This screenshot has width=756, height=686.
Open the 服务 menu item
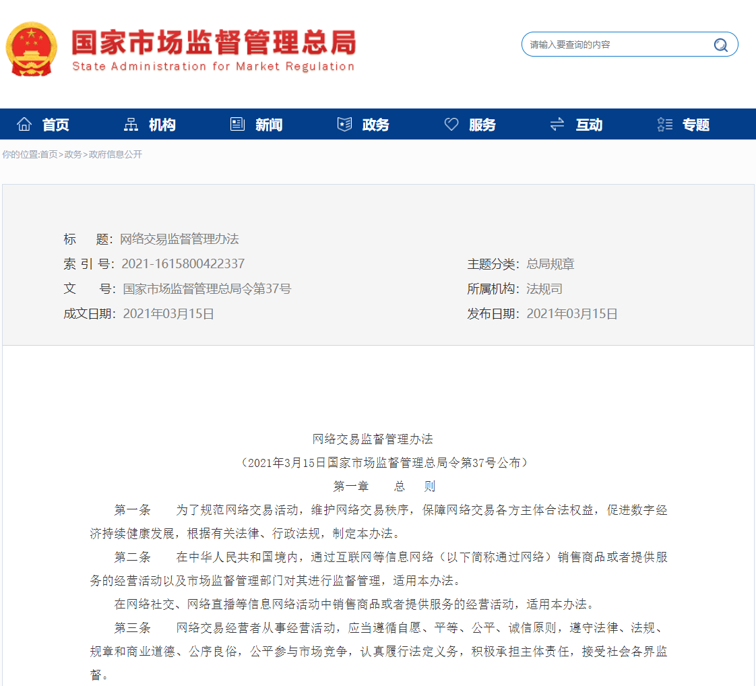click(x=482, y=125)
